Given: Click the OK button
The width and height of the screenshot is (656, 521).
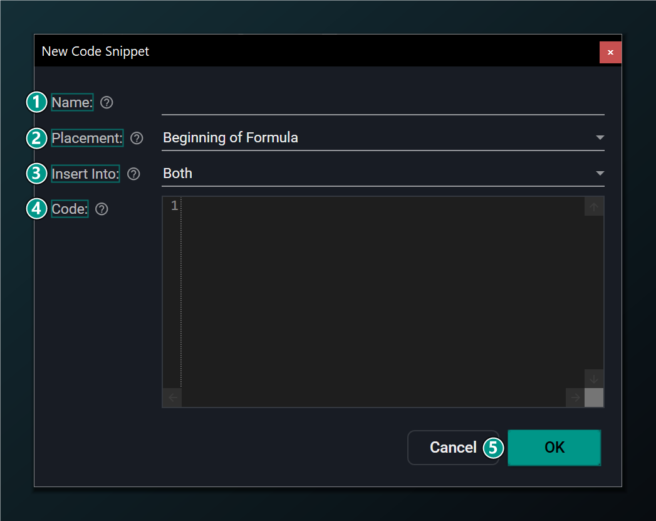Looking at the screenshot, I should tap(554, 448).
